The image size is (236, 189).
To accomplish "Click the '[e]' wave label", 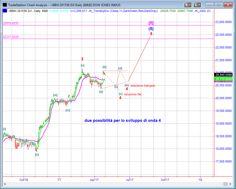I will [127, 85].
